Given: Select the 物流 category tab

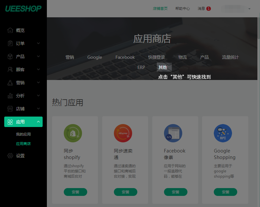Looking at the screenshot, I should [x=183, y=57].
